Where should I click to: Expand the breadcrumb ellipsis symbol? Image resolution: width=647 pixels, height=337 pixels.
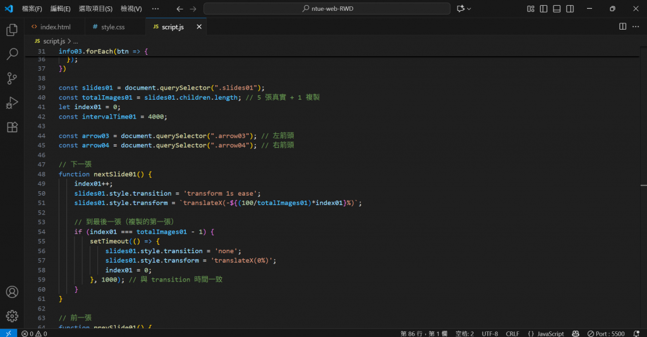pyautogui.click(x=76, y=41)
